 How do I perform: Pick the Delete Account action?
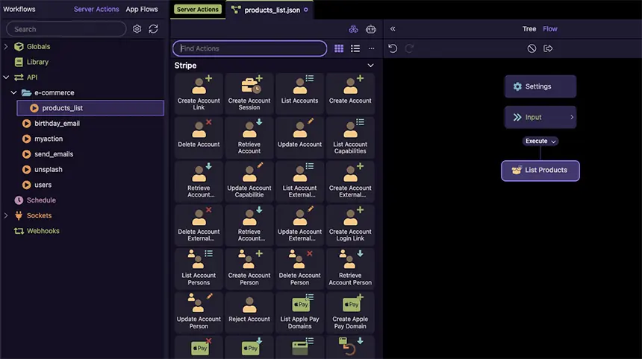(x=199, y=137)
